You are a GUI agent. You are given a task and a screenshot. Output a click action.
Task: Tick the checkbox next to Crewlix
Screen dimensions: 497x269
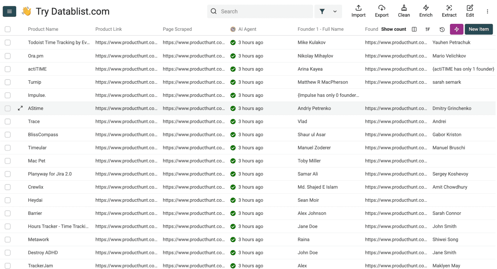point(7,187)
